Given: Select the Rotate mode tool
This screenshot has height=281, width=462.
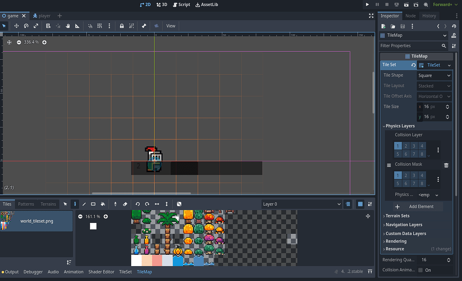Looking at the screenshot, I should coord(26,26).
